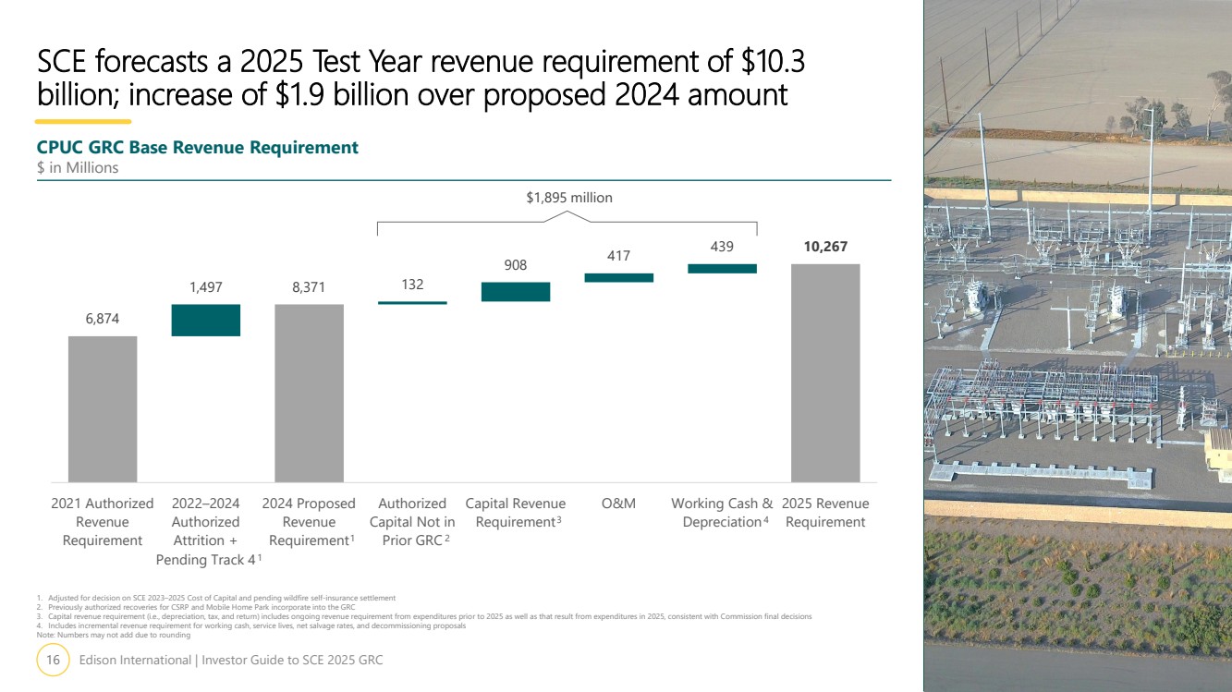
Task: Select the teal 1,497 attrition bar
Action: (206, 320)
